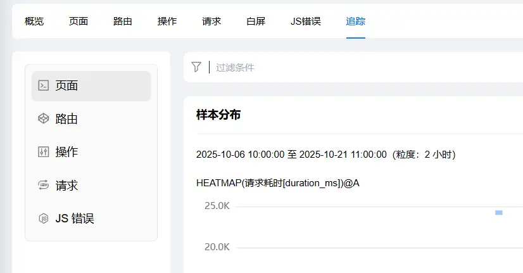
Task: Click the active 追踪 tab
Action: (x=355, y=21)
